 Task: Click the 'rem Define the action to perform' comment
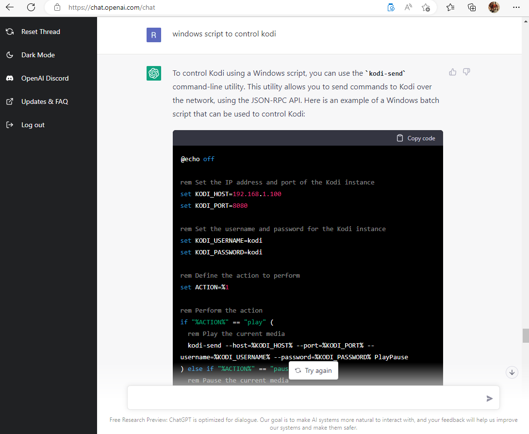point(240,276)
